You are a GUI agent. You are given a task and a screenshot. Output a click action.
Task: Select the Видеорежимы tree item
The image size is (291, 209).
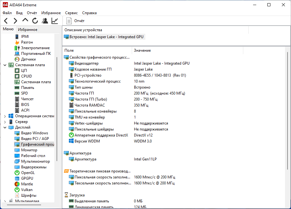[31, 167]
